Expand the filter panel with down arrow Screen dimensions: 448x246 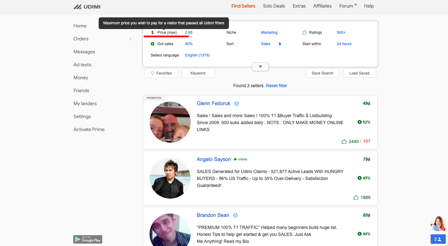pyautogui.click(x=260, y=67)
